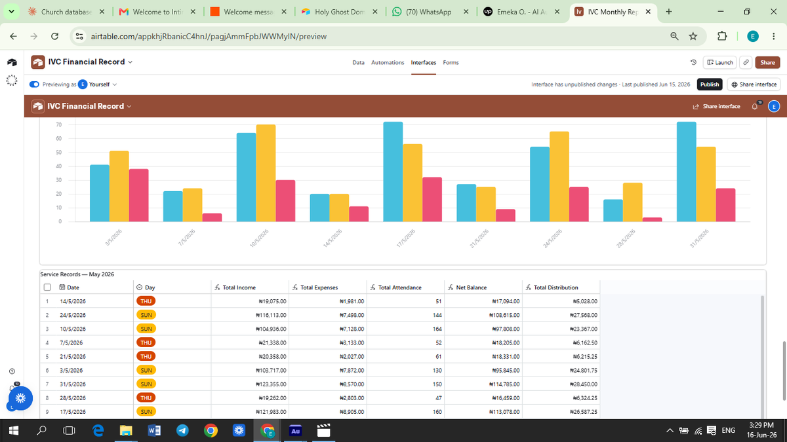Open the clapperboard video app in taskbar

pos(324,431)
